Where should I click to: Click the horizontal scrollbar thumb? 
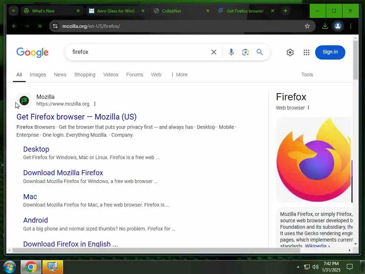coord(156,250)
